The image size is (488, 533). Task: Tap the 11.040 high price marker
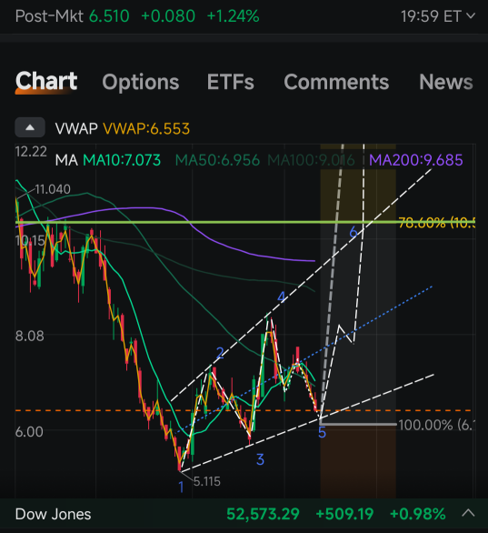53,189
